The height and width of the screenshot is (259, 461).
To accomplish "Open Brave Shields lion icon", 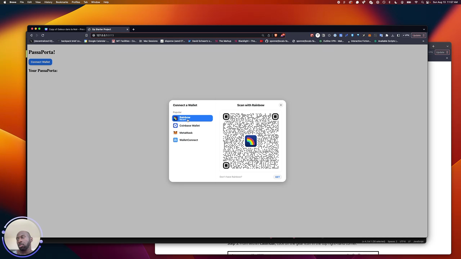I will [x=276, y=35].
